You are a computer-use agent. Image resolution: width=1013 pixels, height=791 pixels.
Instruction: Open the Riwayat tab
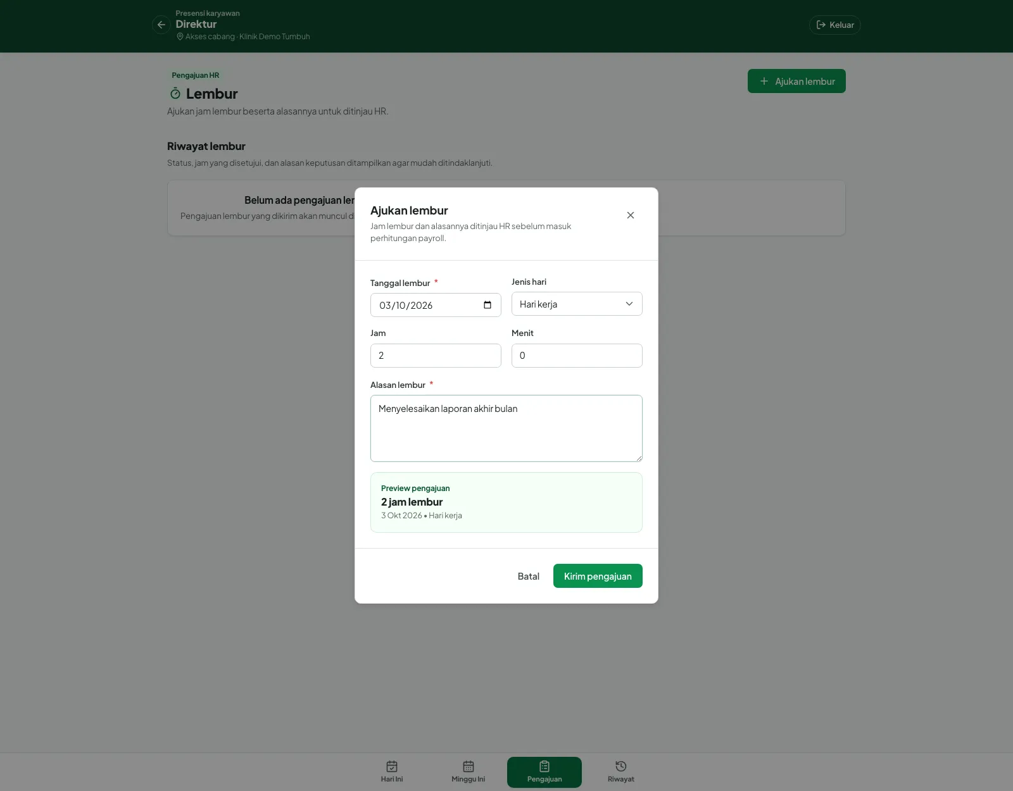pos(621,772)
